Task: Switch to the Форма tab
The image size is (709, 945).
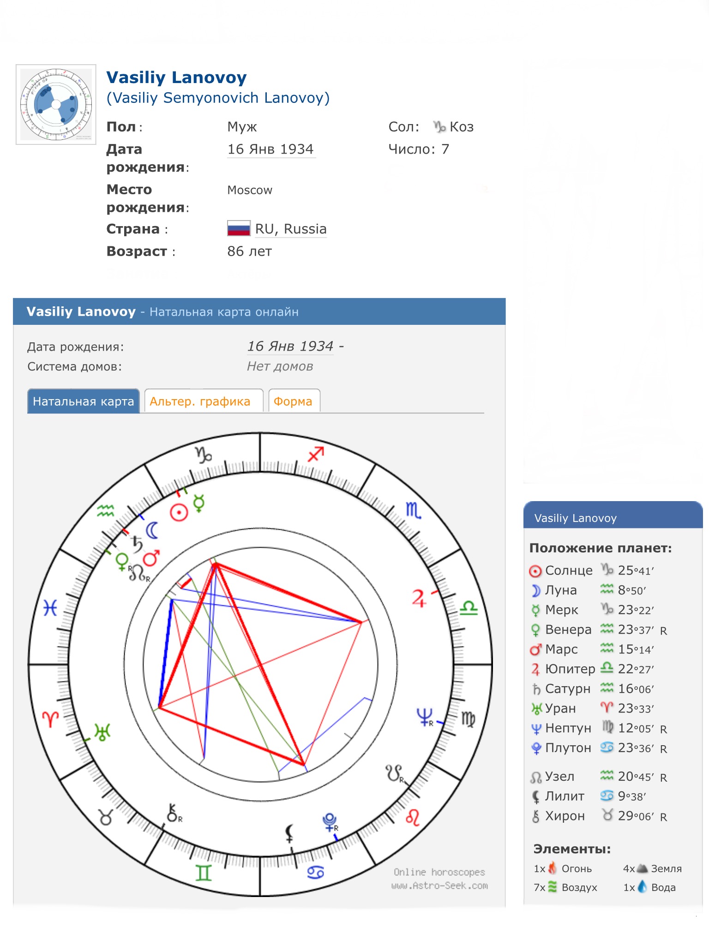Action: tap(294, 401)
